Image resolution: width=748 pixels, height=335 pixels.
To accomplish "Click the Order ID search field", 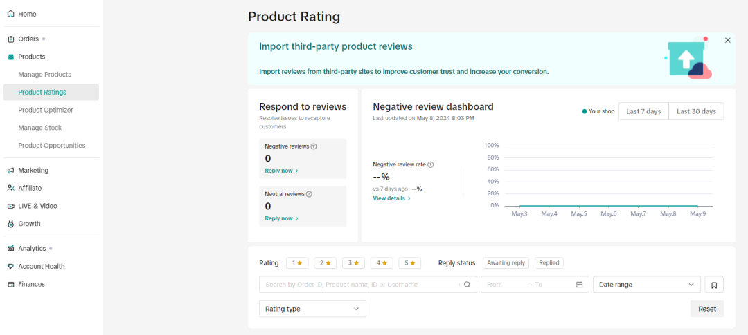I will click(360, 285).
